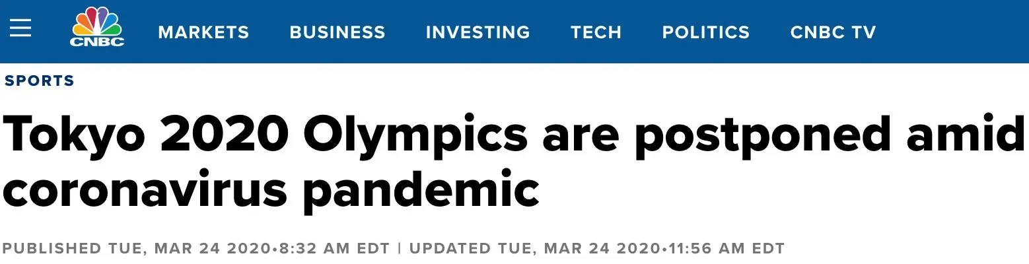The width and height of the screenshot is (1029, 264).
Task: Click the words "coronavirus pandemic" in headline
Action: coord(271,188)
